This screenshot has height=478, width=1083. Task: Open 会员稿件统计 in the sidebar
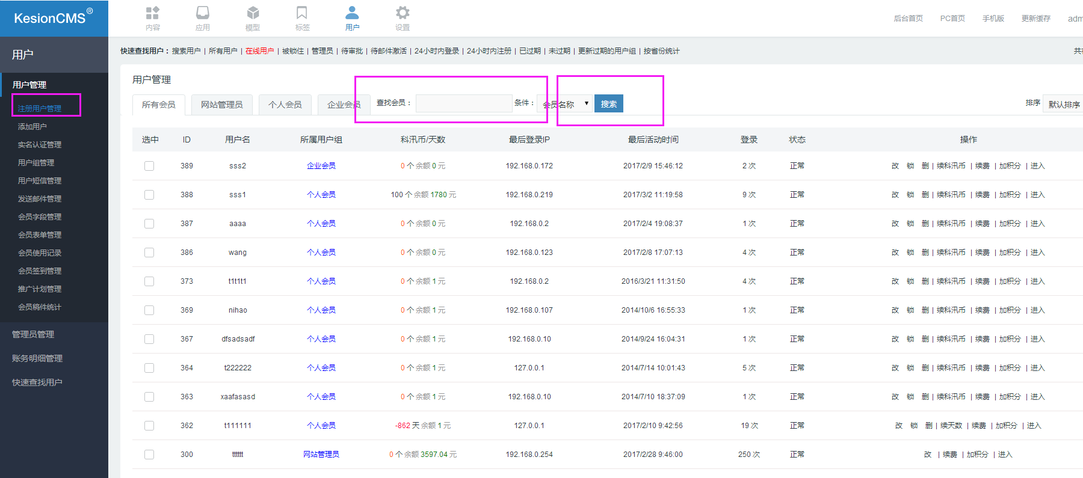tap(40, 307)
